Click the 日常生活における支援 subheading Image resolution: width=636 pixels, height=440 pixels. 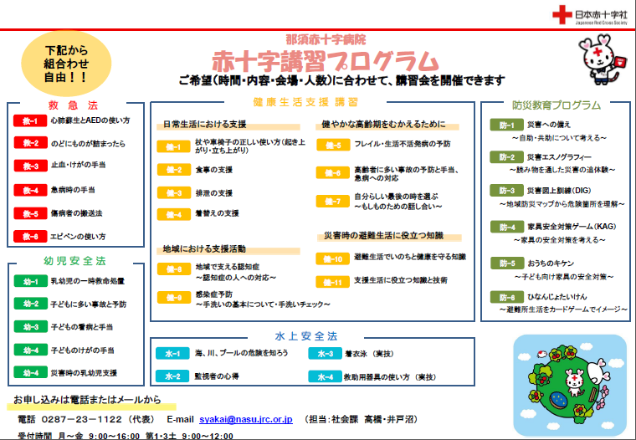point(205,124)
